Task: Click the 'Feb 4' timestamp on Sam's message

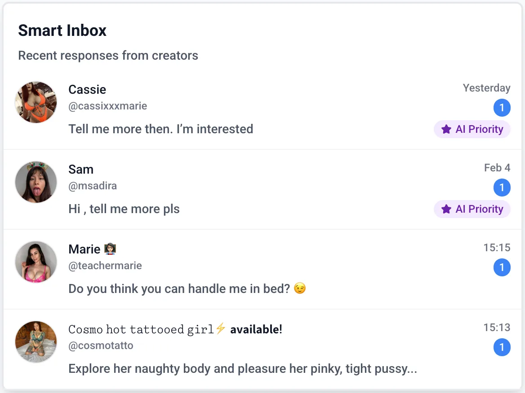Action: pyautogui.click(x=497, y=168)
